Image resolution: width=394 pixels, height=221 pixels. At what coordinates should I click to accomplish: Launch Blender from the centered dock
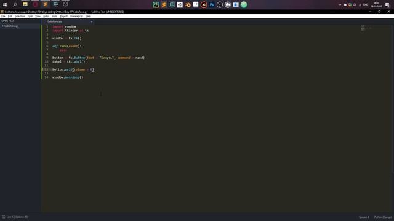(x=188, y=4)
